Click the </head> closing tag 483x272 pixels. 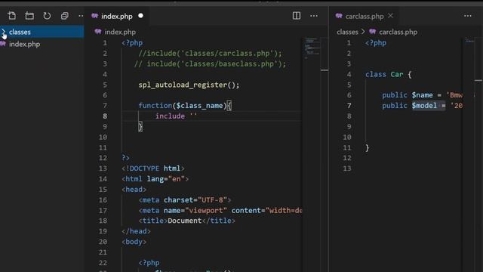[x=136, y=231]
